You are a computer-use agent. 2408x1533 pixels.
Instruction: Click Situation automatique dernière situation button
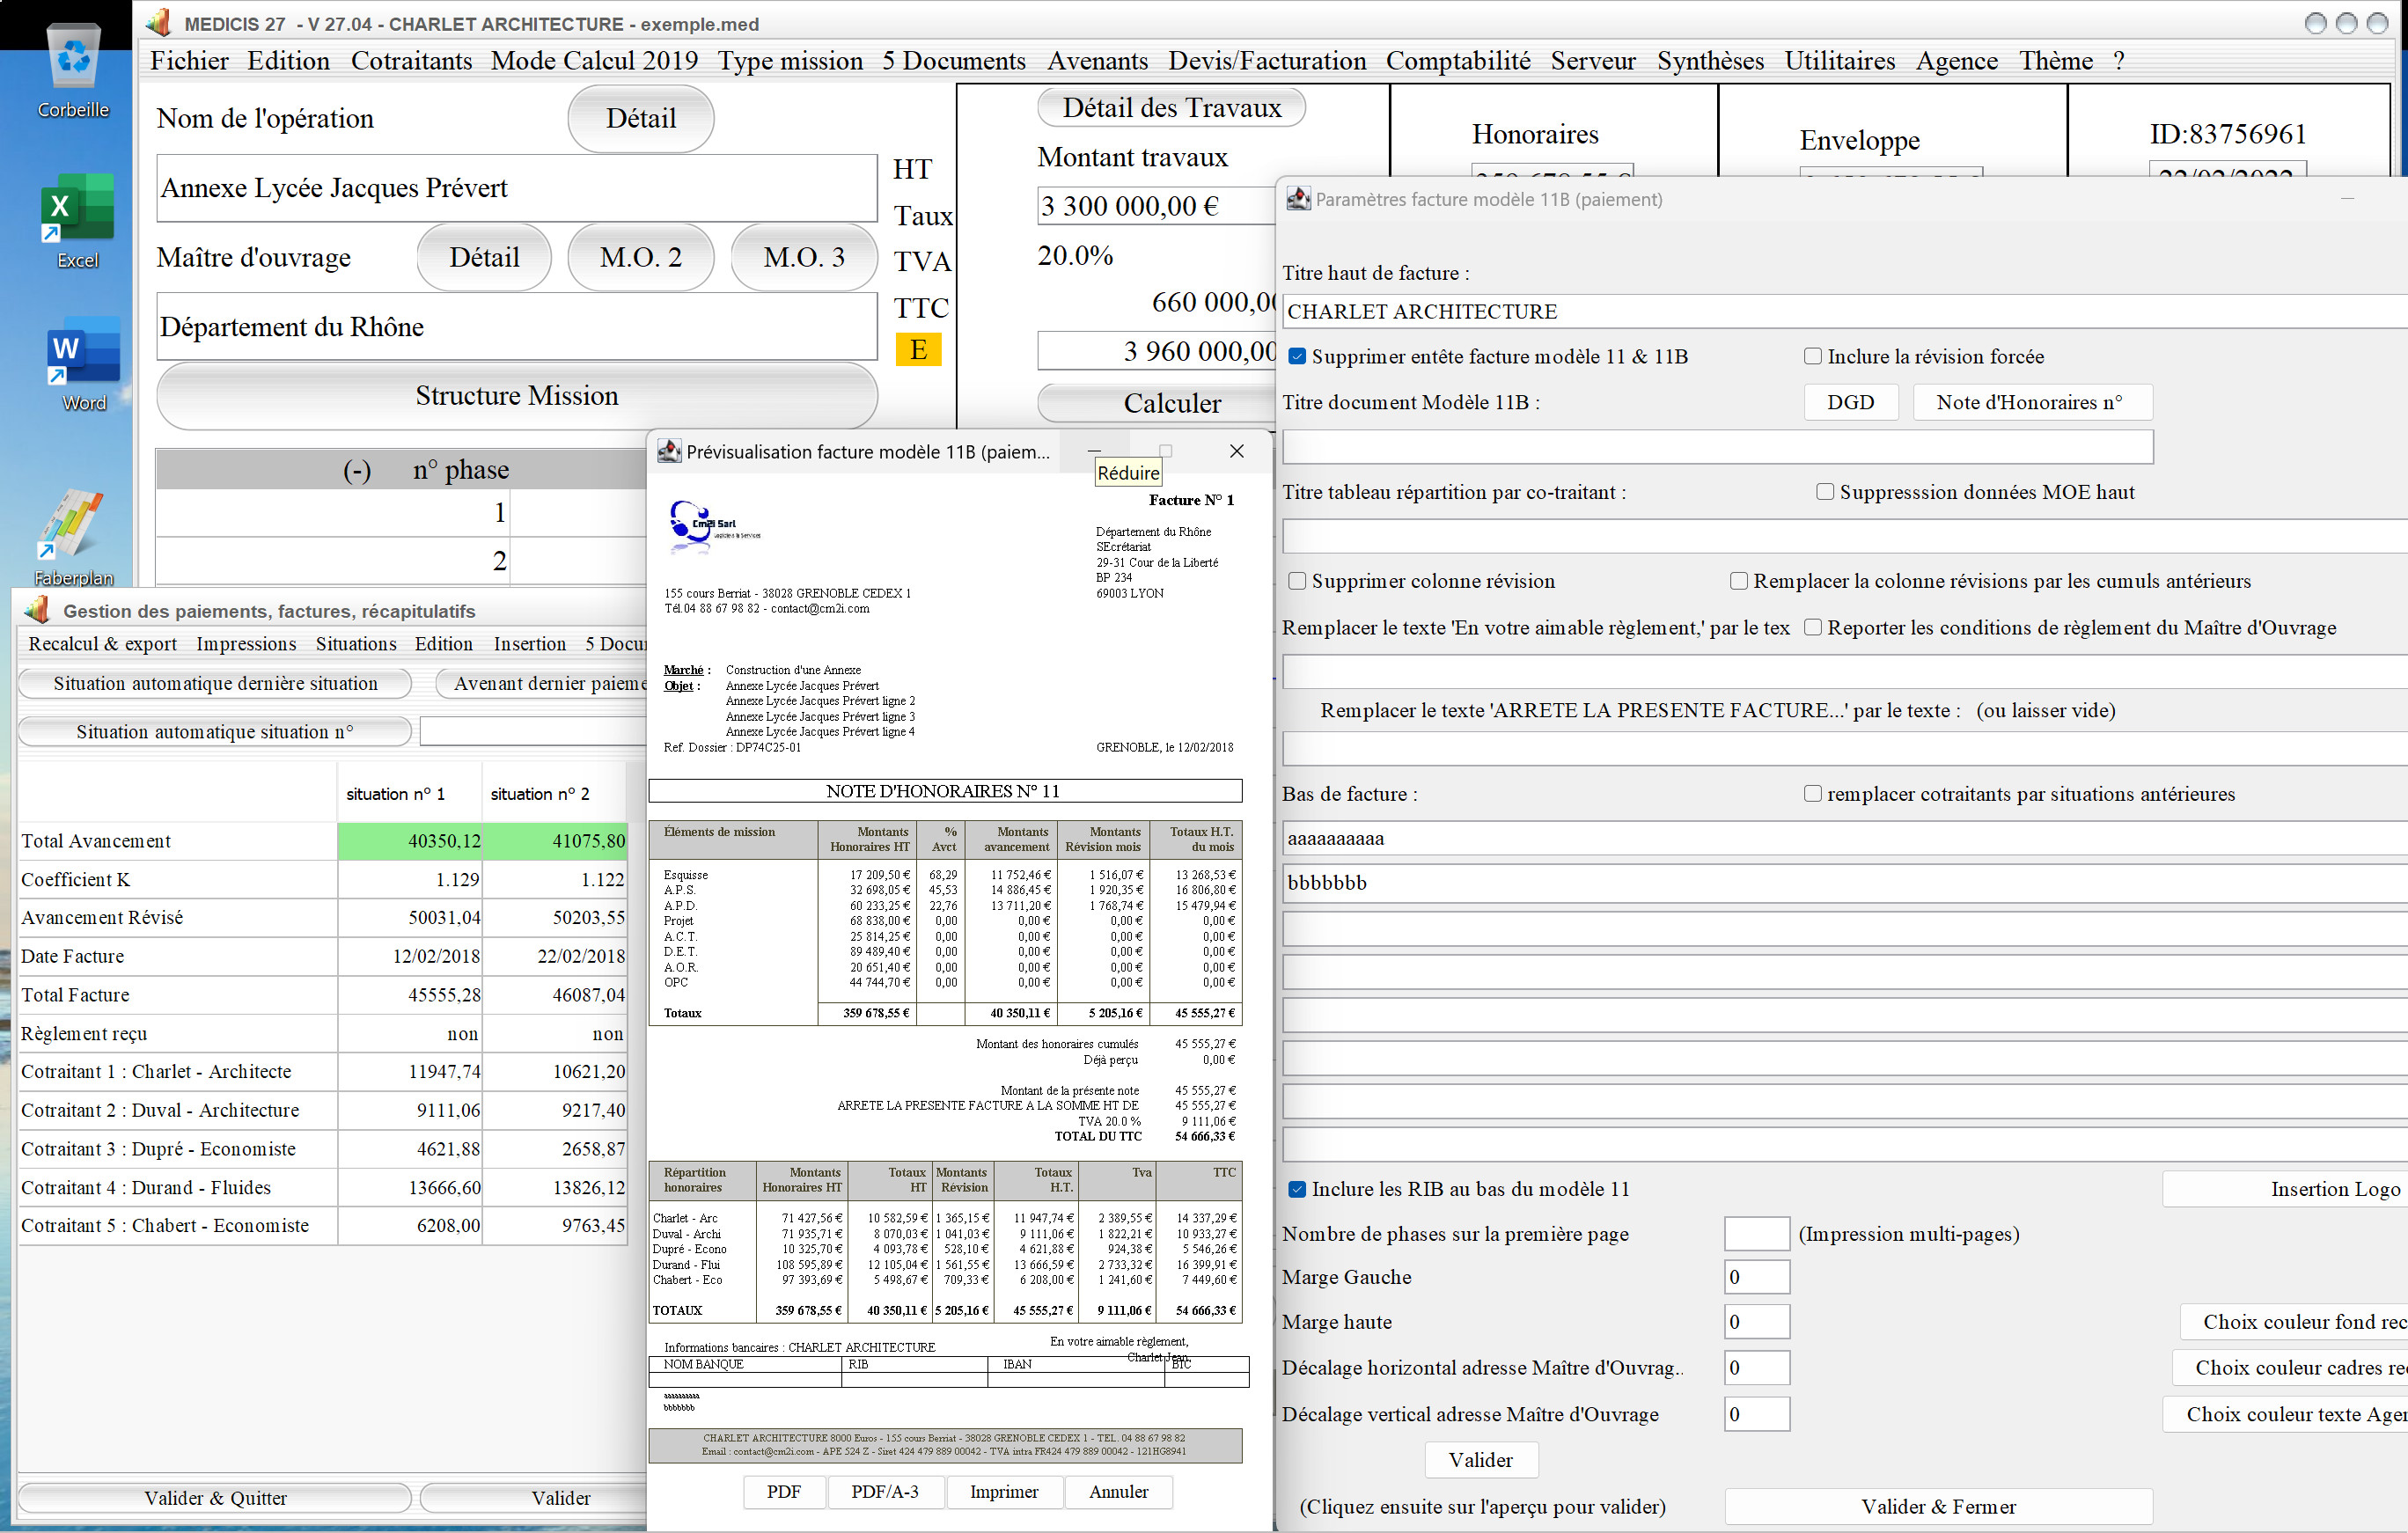pyautogui.click(x=215, y=683)
